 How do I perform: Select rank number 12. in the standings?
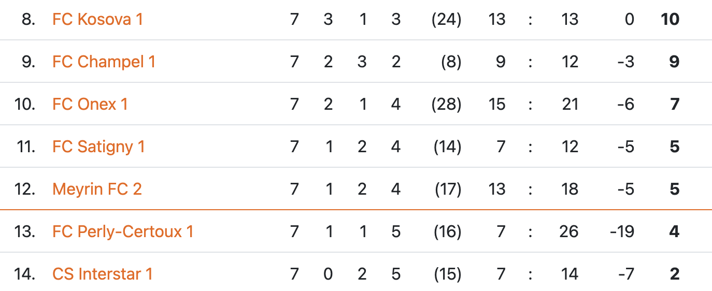[x=25, y=189]
